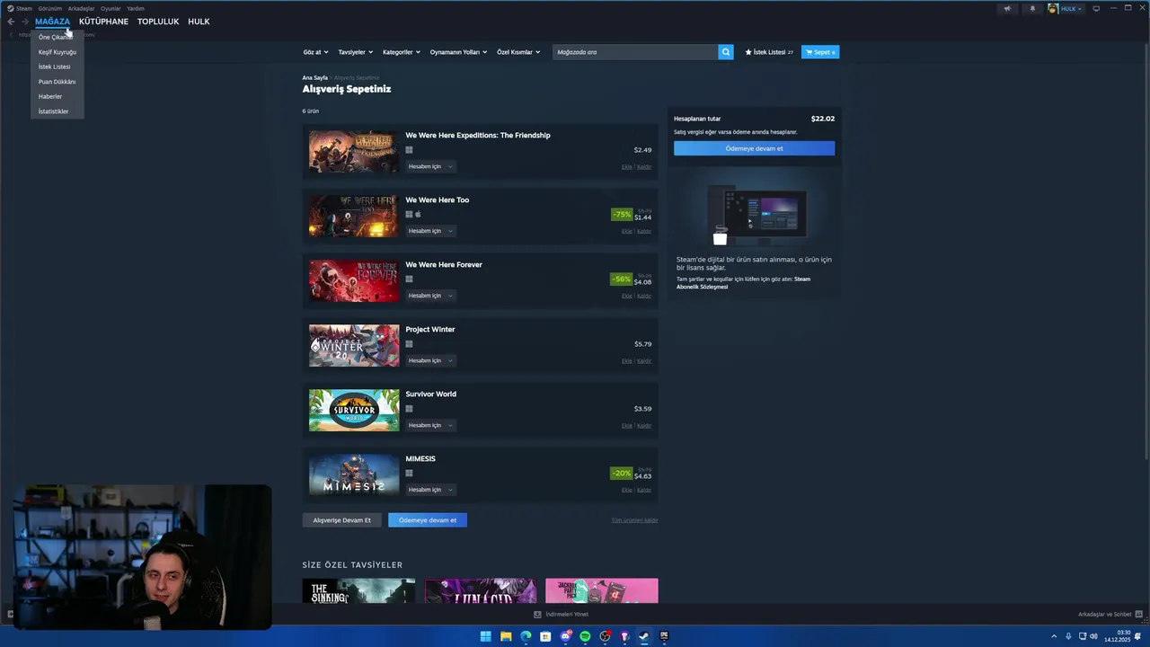Click the microphone icon in system tray
The image size is (1150, 647).
click(1068, 636)
